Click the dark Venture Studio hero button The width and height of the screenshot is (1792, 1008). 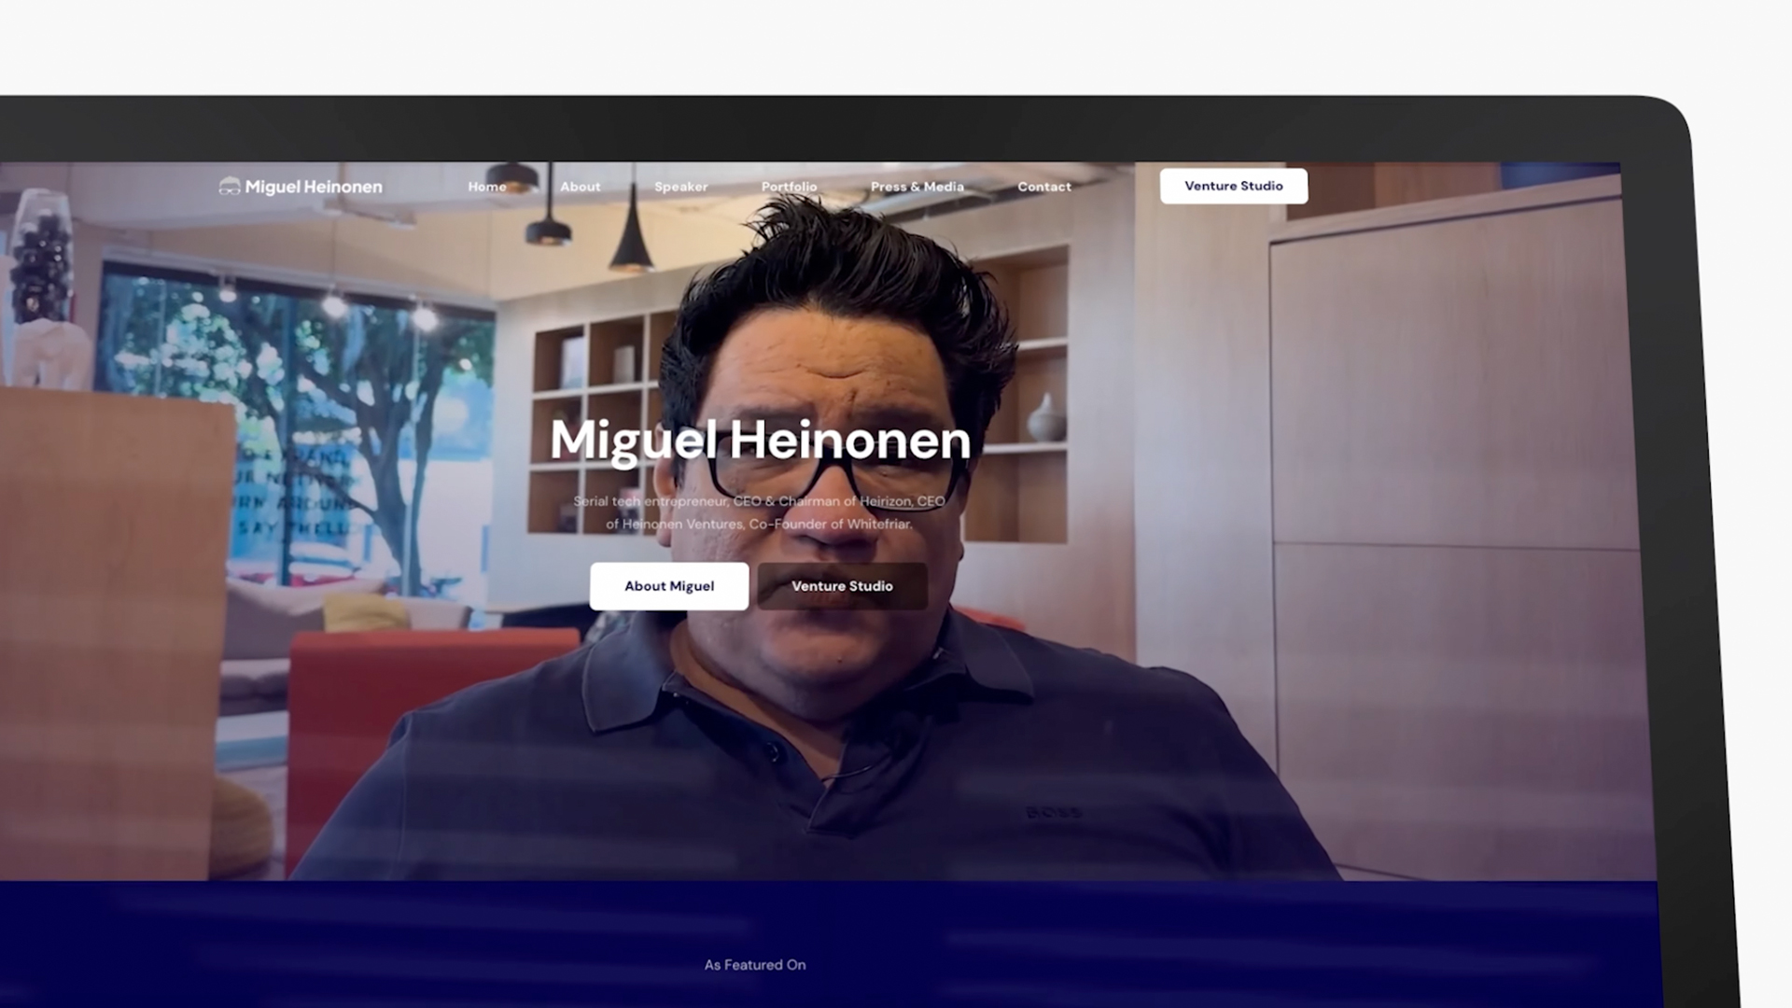[x=842, y=586]
